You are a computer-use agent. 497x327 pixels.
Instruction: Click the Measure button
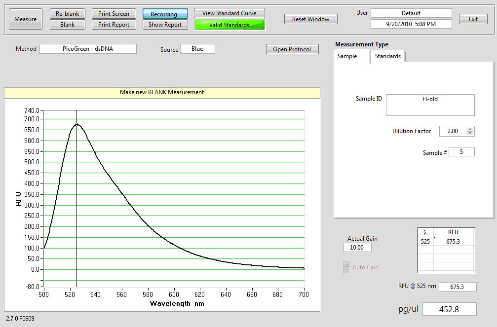(x=26, y=19)
